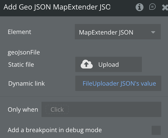Open the action info icon
The height and width of the screenshot is (138, 168).
[x=140, y=7]
